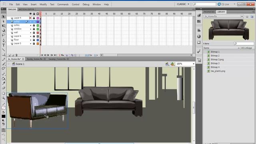The image size is (256, 144).
Task: Toggle lock for all layers header
Action: [x=34, y=14]
